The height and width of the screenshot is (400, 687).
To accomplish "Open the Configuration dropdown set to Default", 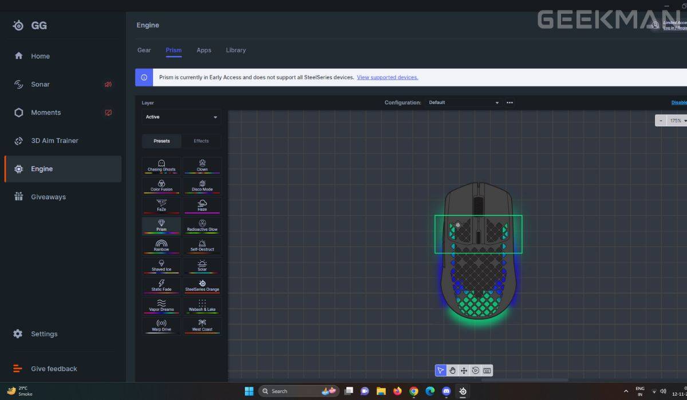I will 464,102.
